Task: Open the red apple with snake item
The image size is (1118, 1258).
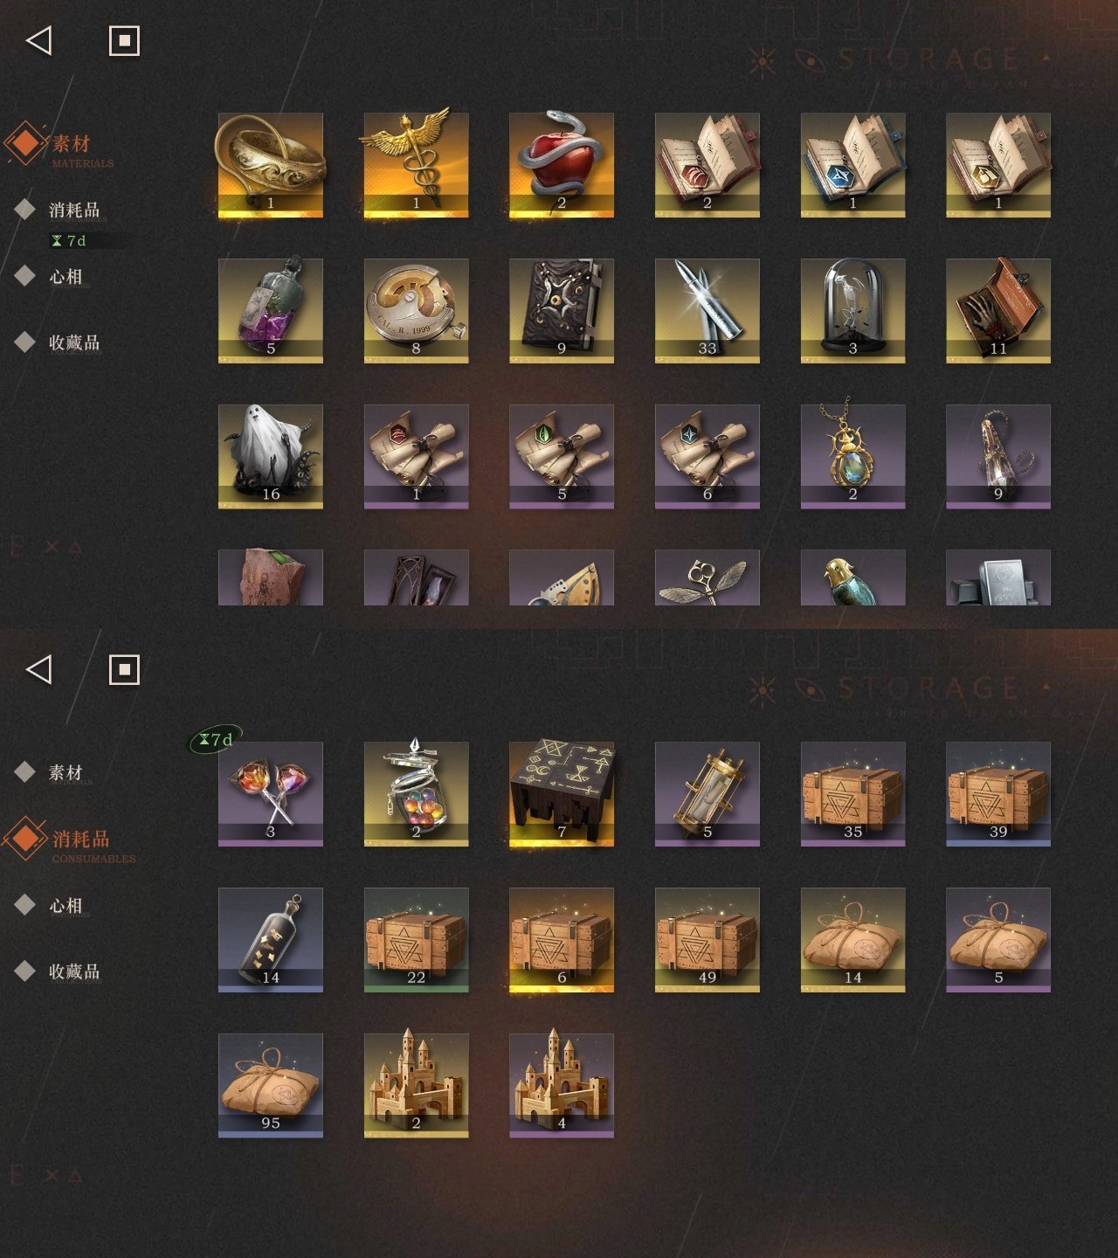Action: coord(562,164)
